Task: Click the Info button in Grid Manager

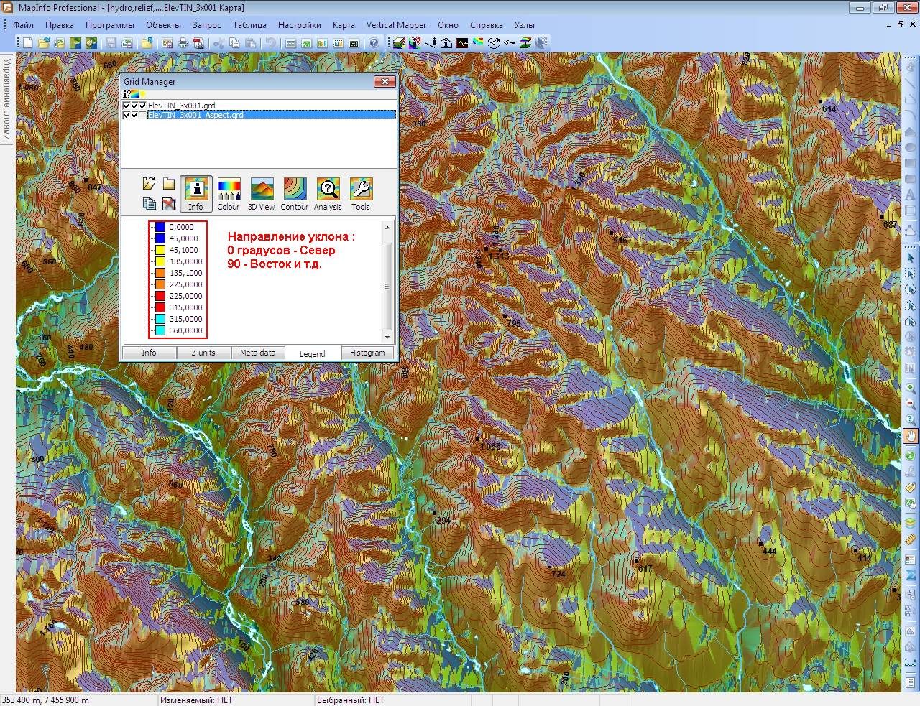Action: tap(195, 194)
